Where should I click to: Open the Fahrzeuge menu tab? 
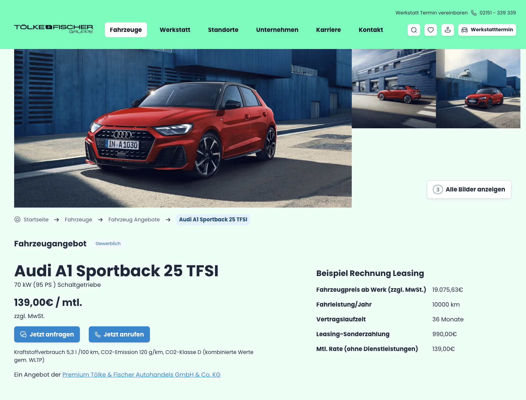(x=126, y=30)
